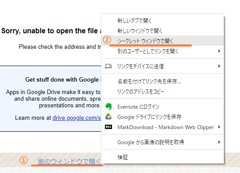Expand MarkDownload Web Clipper submenu arrow

coord(219,127)
